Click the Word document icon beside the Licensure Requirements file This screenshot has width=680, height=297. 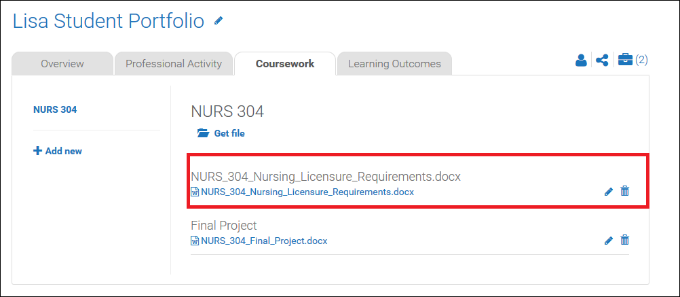(x=195, y=192)
